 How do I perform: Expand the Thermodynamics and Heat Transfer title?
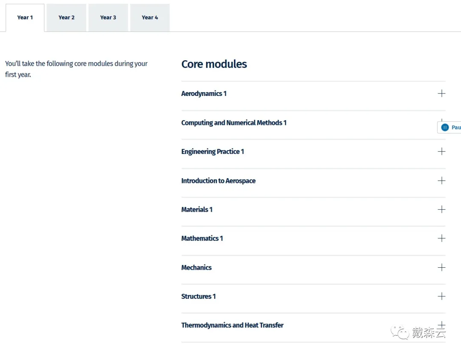(232, 325)
